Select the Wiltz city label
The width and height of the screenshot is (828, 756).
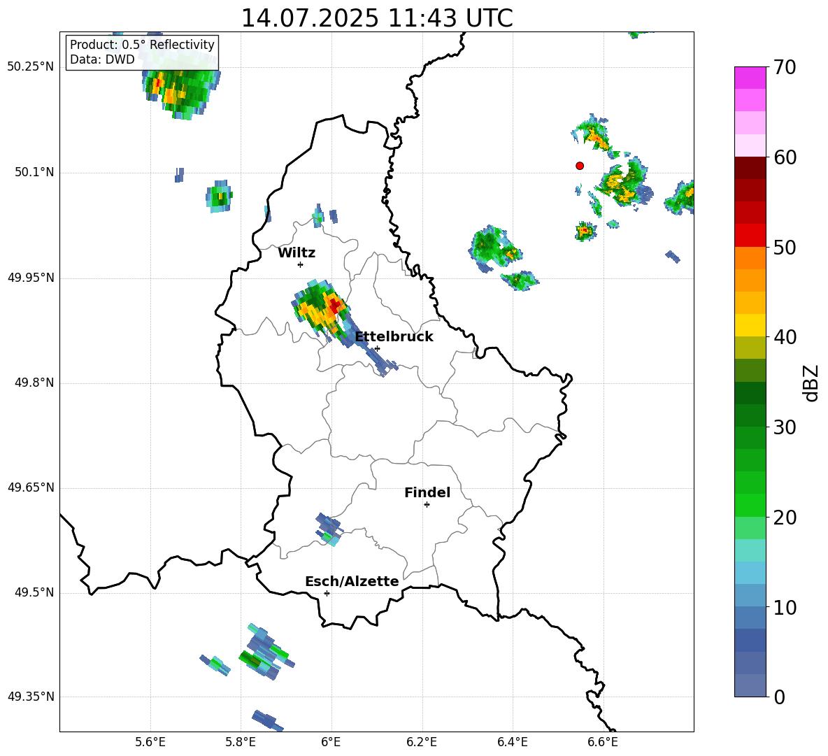[297, 253]
